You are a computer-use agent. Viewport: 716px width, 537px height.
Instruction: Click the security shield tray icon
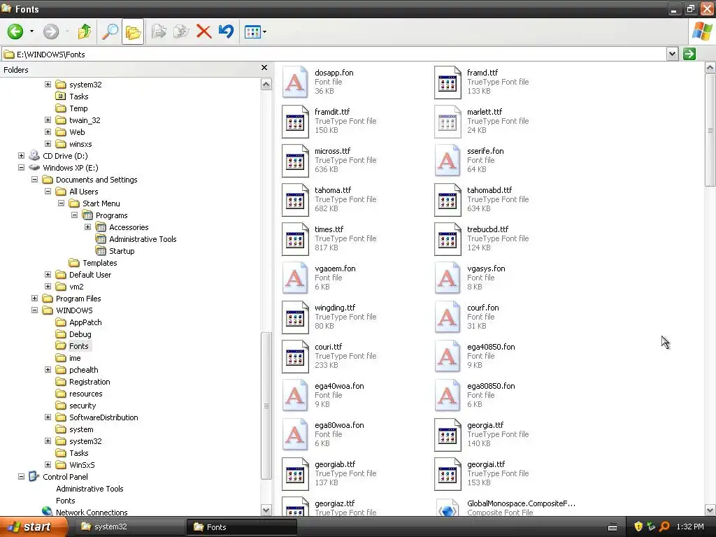tap(638, 527)
